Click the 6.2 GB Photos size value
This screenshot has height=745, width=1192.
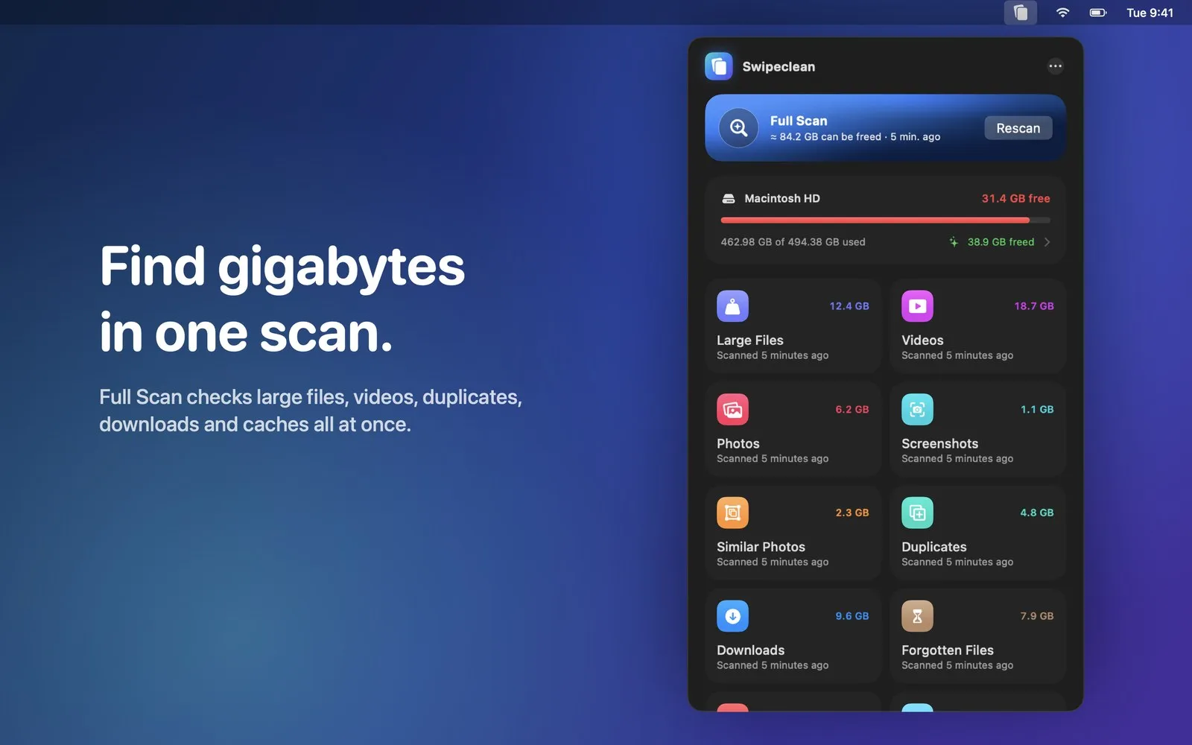click(x=852, y=410)
